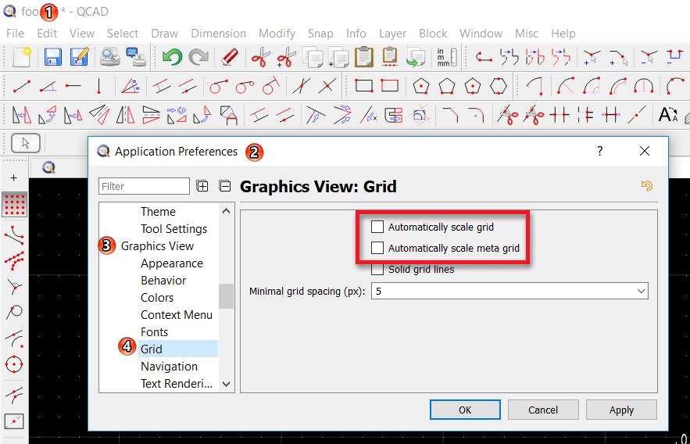Screen dimensions: 690x444
Task: Enable Automatically scale grid checkbox
Action: coord(377,227)
